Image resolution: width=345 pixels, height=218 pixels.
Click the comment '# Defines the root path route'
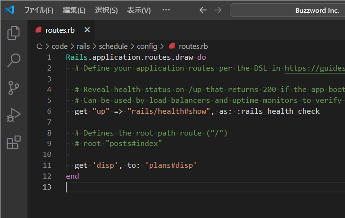pyautogui.click(x=151, y=133)
